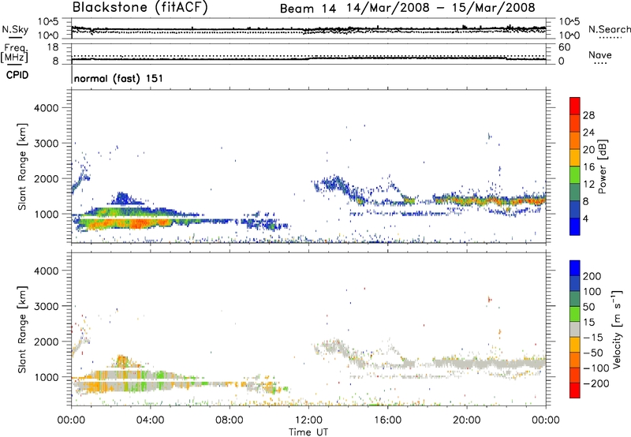Screen dimensions: 631x437
Task: Click the "4000" tick in the power panel
Action: coord(47,108)
